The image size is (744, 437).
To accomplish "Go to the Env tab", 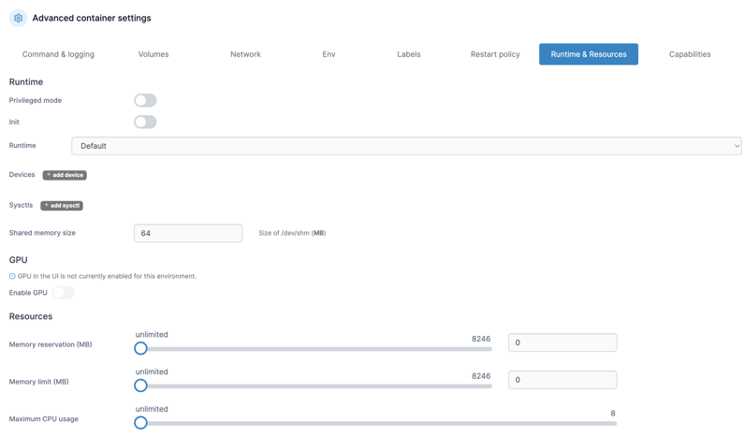I will point(328,54).
